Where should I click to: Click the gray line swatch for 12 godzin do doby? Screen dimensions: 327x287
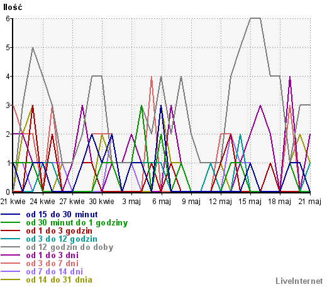[x=10, y=247]
